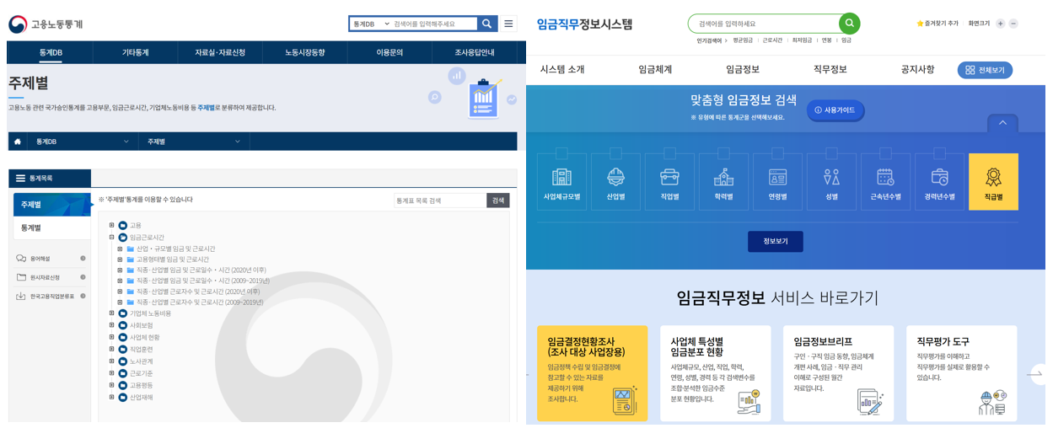Tick the checkbox above 학력별

[723, 153]
